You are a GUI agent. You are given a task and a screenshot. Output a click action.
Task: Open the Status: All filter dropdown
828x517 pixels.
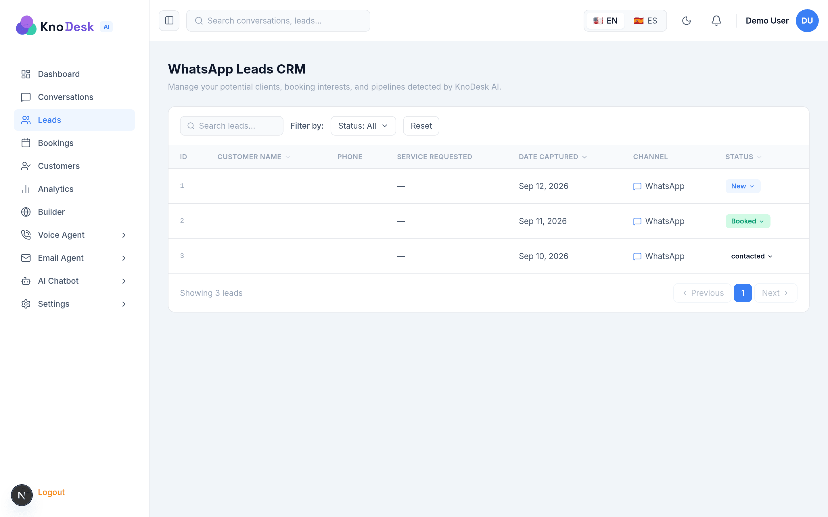[363, 126]
